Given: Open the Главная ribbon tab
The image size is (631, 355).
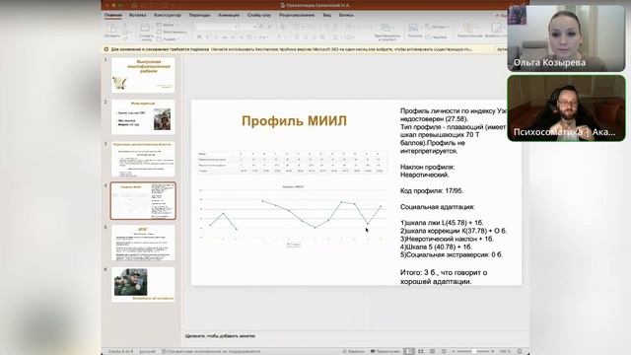Looking at the screenshot, I should click(x=113, y=15).
